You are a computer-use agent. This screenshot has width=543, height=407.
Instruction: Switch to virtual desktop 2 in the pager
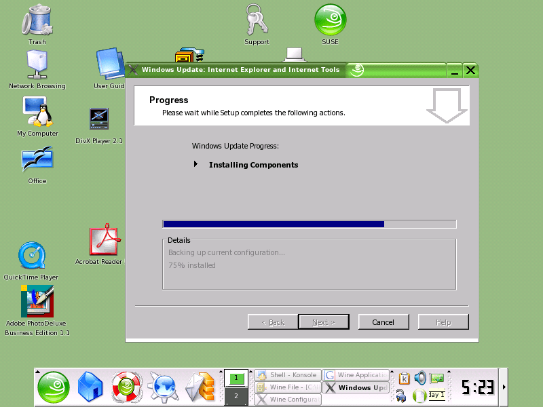click(236, 395)
